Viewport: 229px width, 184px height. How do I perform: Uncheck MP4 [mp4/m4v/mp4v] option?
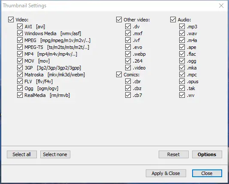pos(20,54)
